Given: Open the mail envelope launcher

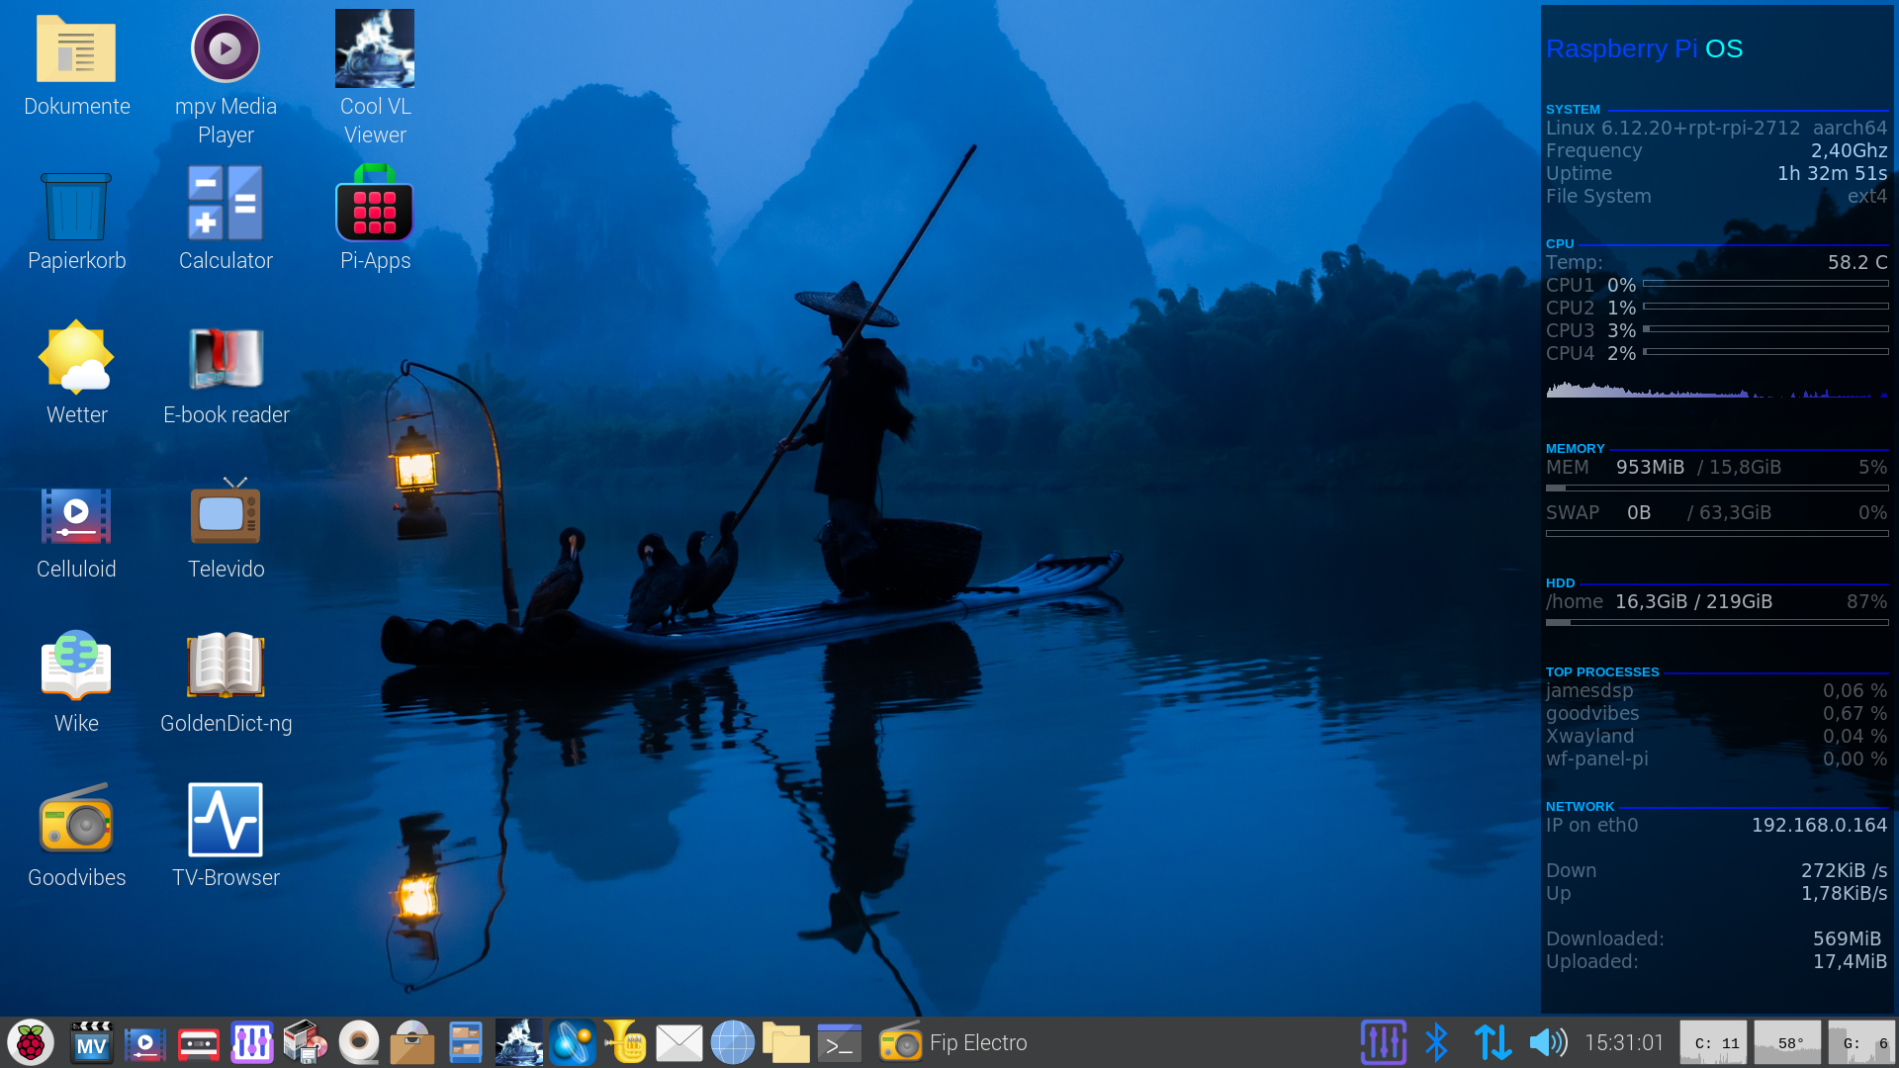Looking at the screenshot, I should [679, 1043].
